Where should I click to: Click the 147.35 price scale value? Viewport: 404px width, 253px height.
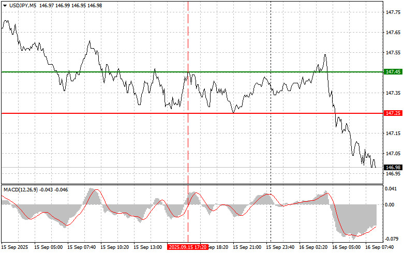pos(393,93)
